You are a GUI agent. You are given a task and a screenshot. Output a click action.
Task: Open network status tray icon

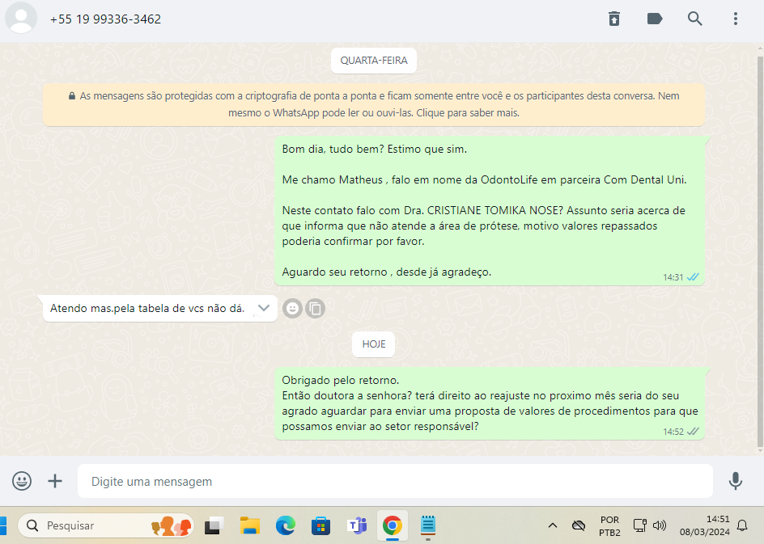[639, 525]
